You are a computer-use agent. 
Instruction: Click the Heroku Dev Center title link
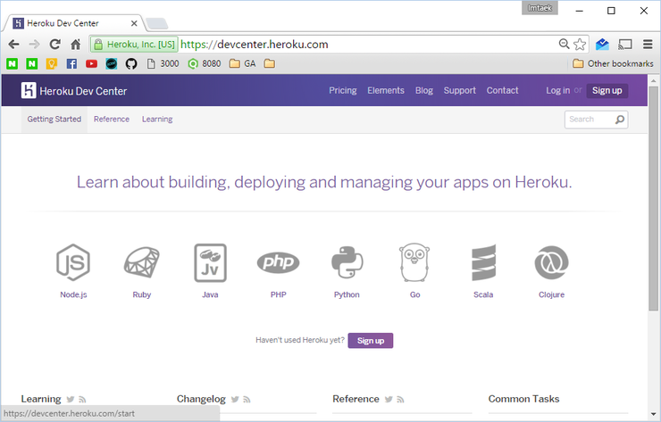pos(83,91)
